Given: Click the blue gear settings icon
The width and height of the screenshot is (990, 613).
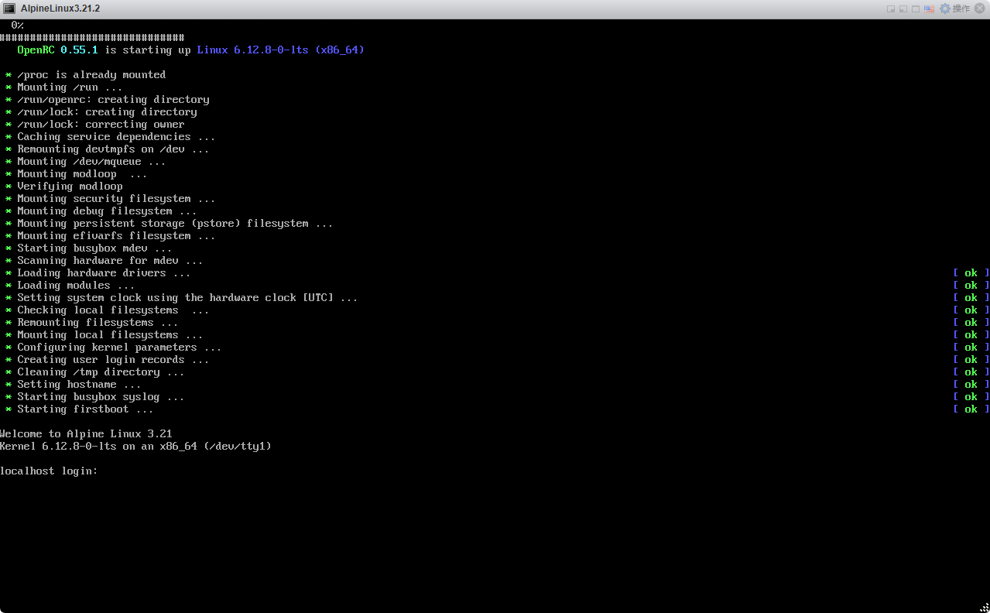Looking at the screenshot, I should (x=944, y=9).
